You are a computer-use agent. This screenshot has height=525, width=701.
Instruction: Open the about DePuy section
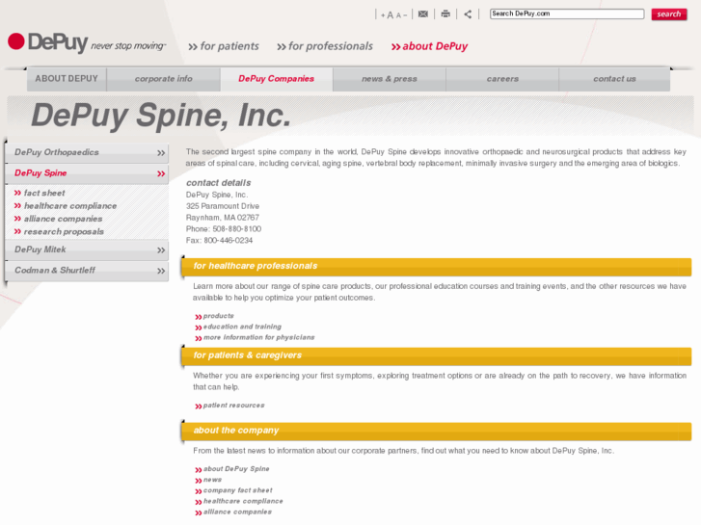[429, 46]
